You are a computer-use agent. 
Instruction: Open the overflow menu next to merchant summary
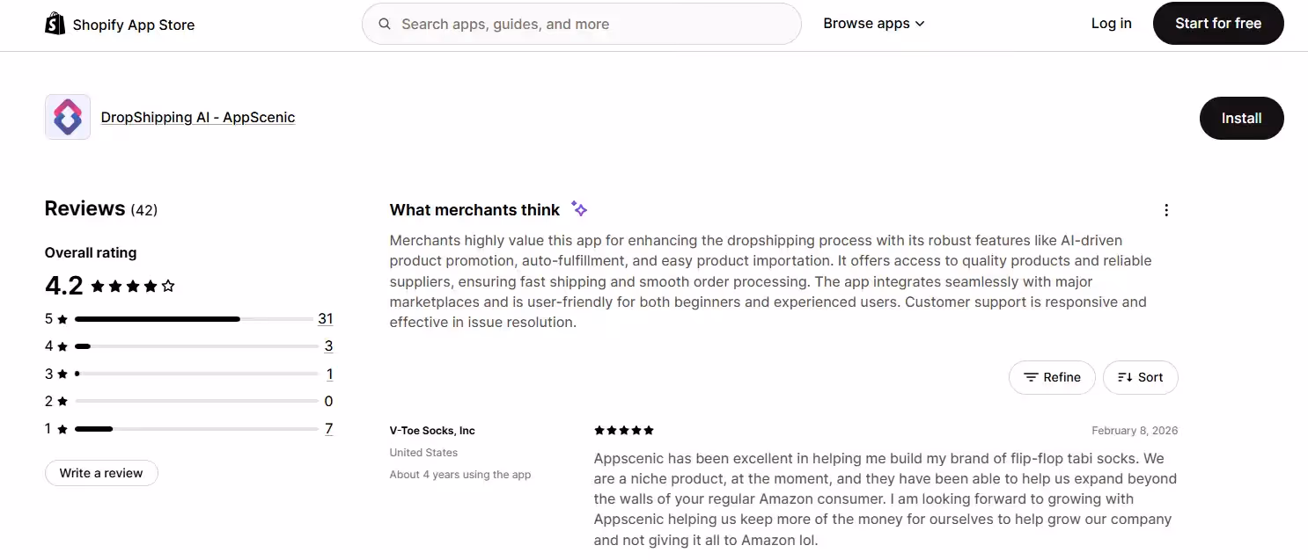click(x=1165, y=209)
